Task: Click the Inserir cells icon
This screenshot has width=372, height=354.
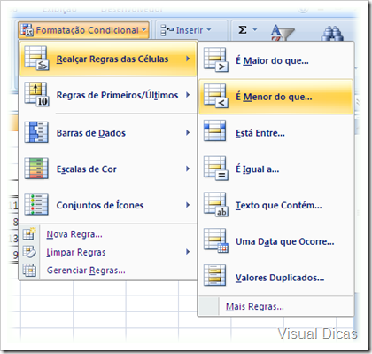Action: pos(167,30)
